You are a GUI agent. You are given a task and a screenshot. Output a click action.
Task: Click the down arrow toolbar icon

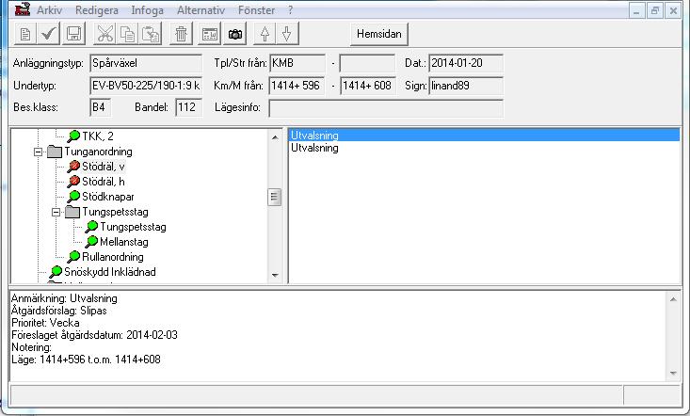click(287, 34)
